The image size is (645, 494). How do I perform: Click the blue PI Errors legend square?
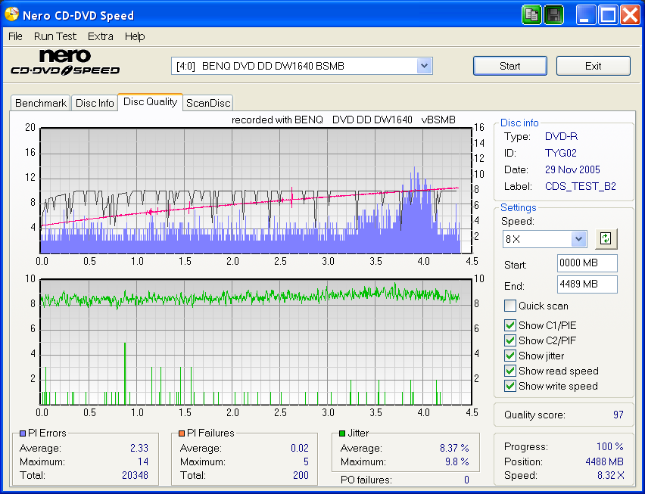click(x=22, y=433)
